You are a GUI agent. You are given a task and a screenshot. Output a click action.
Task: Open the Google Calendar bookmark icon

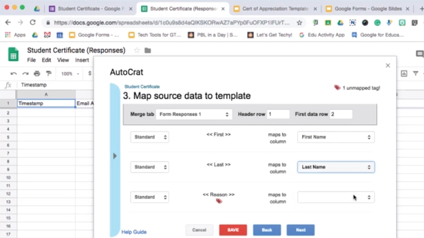point(60,34)
